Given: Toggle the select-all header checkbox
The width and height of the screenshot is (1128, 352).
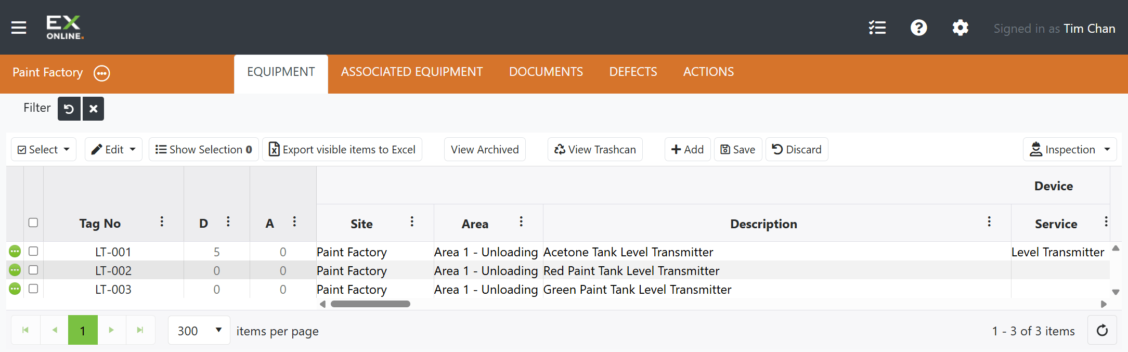Looking at the screenshot, I should click(x=33, y=223).
